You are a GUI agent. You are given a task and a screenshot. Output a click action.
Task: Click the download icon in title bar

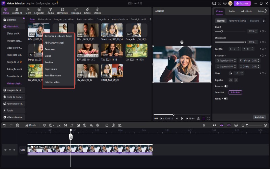pyautogui.click(x=225, y=3)
